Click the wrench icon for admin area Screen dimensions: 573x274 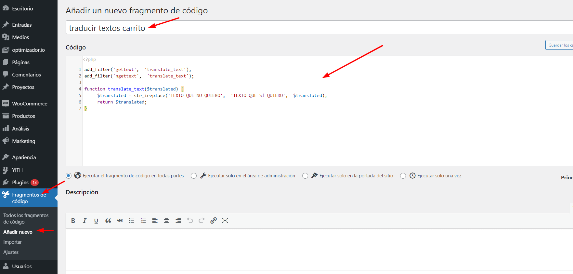tap(203, 175)
